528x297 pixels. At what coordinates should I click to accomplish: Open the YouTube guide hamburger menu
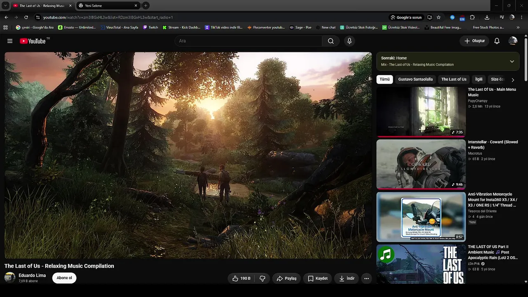pyautogui.click(x=10, y=41)
